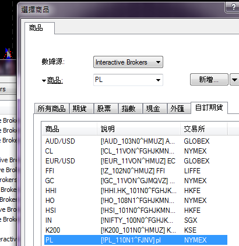Click SGX exchange cell in IN row

click(x=191, y=220)
